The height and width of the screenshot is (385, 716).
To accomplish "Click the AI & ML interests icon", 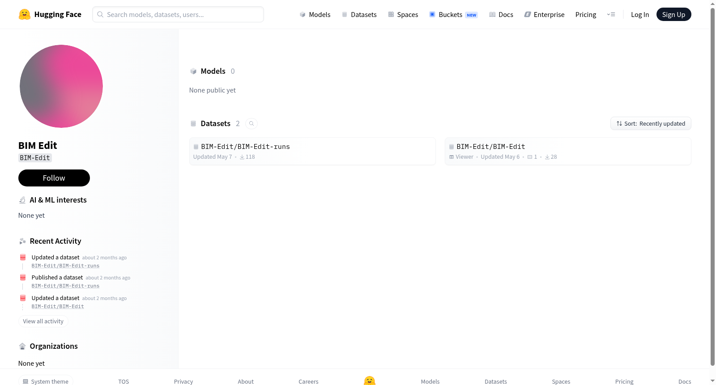I will pos(22,200).
